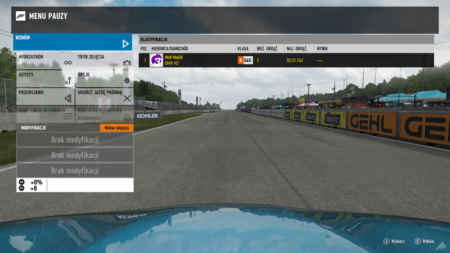Click the Bież. okrąż. column header
Viewport: 450px width, 253px height.
pyautogui.click(x=267, y=49)
